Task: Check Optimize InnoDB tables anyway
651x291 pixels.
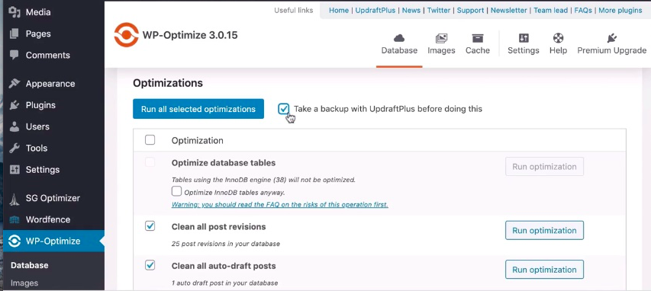Action: pos(176,191)
